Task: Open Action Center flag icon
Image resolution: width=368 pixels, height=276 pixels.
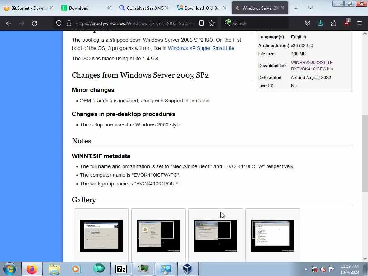Action: [x=332, y=269]
